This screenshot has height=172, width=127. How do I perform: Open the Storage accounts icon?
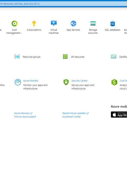93,23
